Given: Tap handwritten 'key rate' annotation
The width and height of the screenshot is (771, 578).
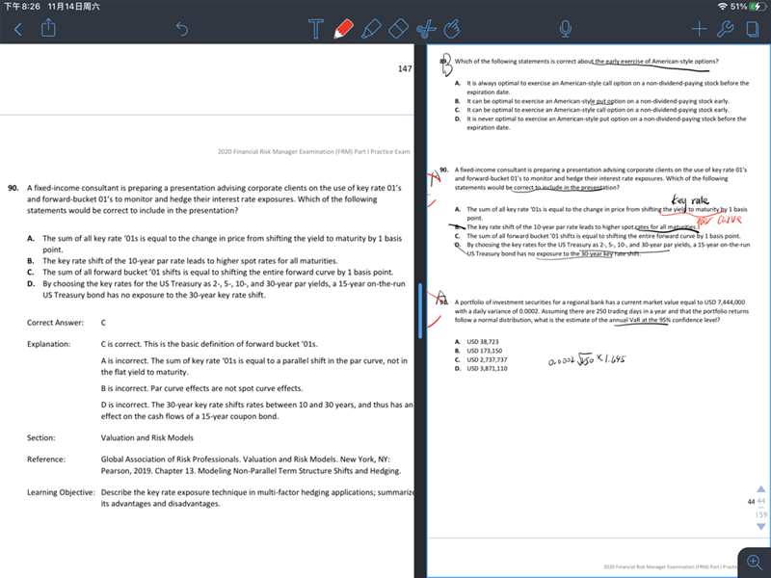Looking at the screenshot, I should tap(690, 200).
